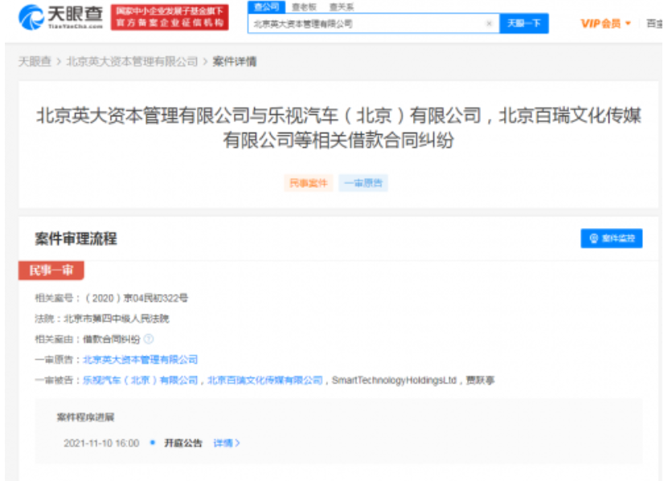Expand 详情 for the court hearing announcement
Image resolution: width=668 pixels, height=481 pixels.
coord(226,443)
